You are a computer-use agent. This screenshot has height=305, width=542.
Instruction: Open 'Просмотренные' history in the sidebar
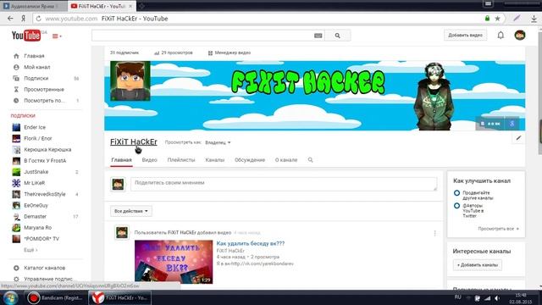pyautogui.click(x=44, y=89)
